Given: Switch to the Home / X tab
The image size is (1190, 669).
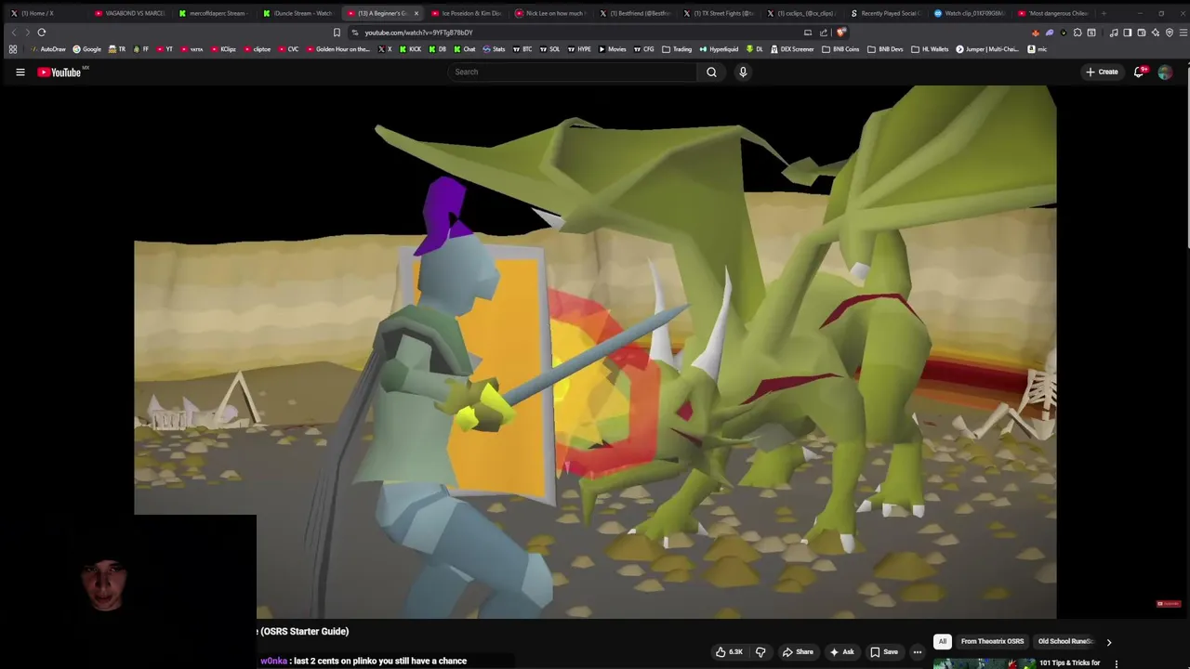Looking at the screenshot, I should [x=45, y=13].
